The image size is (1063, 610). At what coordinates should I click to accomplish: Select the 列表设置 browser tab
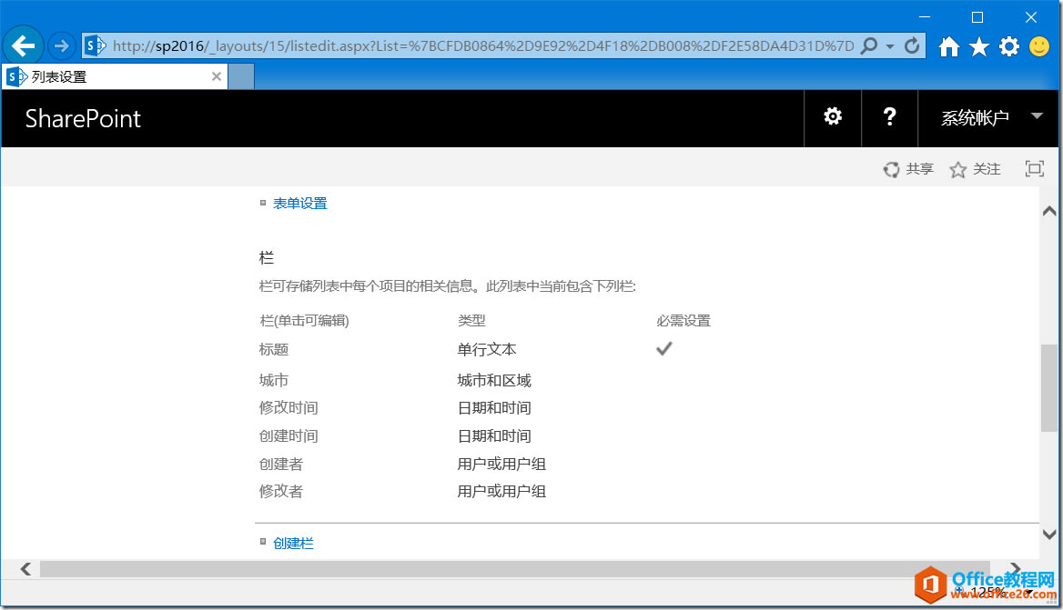pos(109,76)
